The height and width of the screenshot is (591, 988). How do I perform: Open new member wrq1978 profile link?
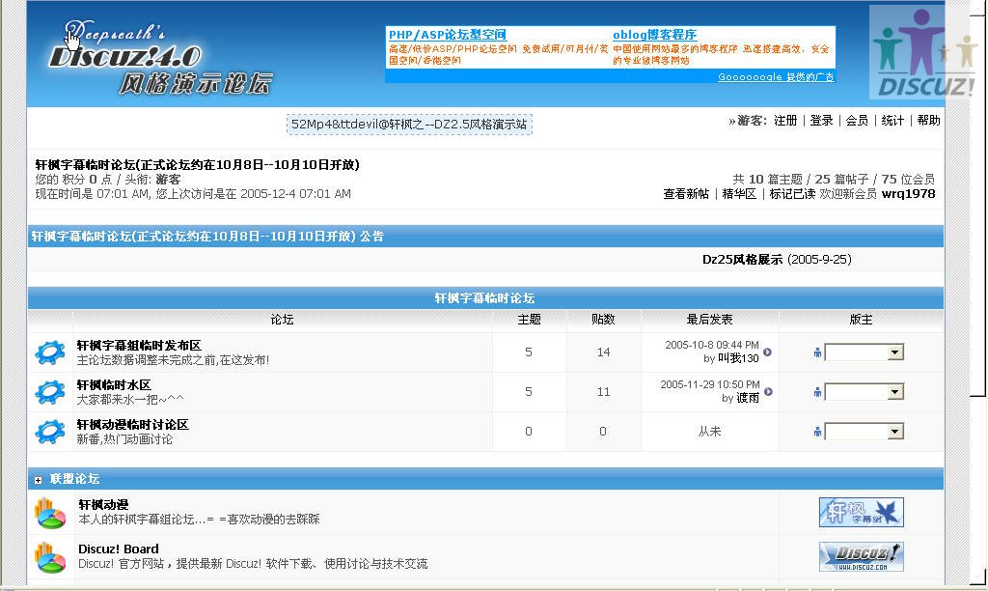point(908,194)
